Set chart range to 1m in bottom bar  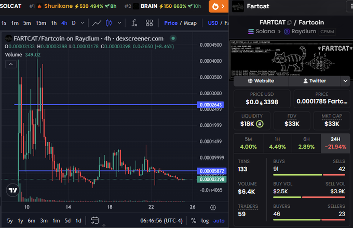[x=56, y=221]
